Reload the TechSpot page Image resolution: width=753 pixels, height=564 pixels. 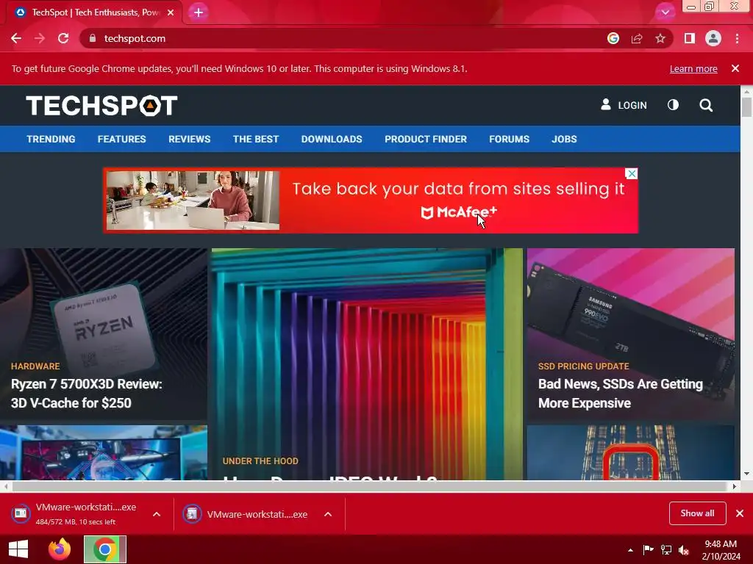coord(63,38)
